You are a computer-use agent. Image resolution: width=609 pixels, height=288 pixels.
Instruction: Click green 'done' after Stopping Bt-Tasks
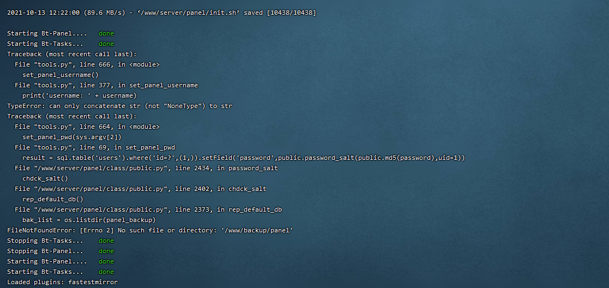[x=106, y=241]
